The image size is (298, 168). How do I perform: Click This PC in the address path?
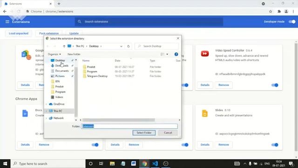tap(80, 46)
